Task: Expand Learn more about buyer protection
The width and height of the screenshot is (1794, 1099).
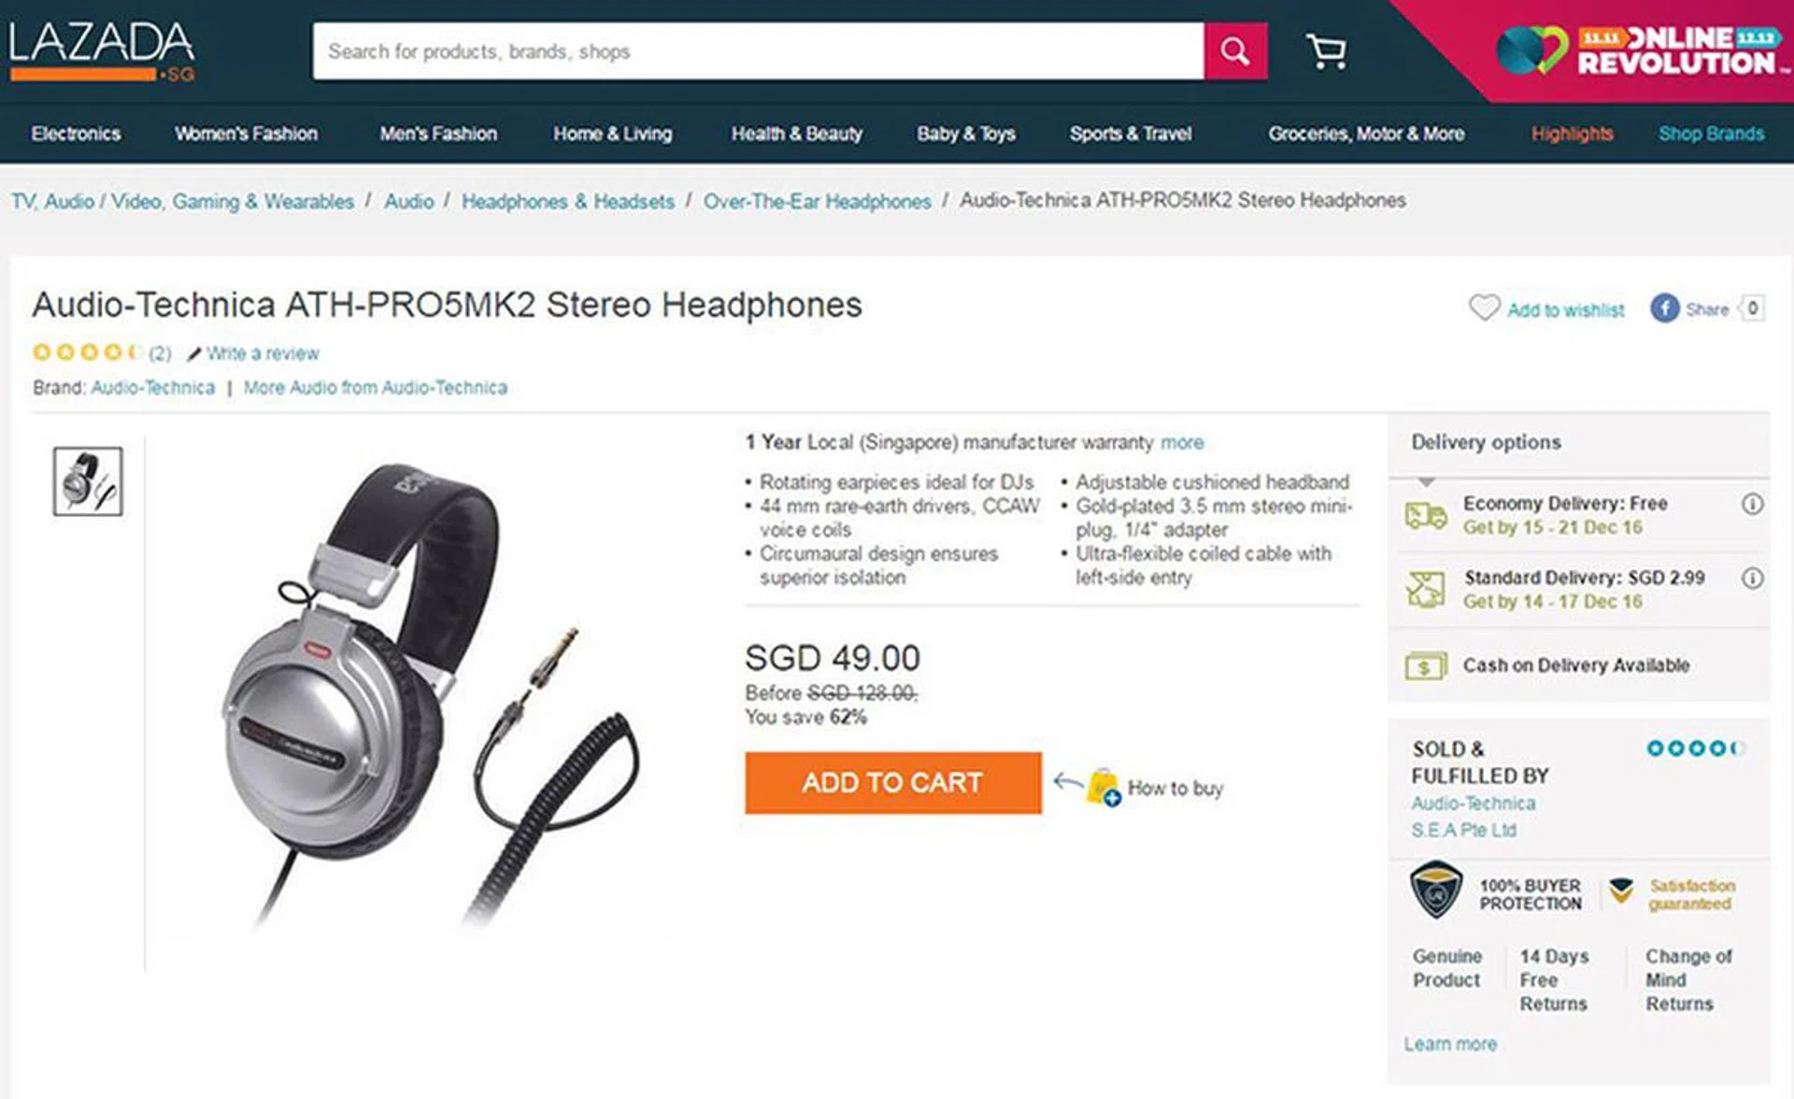Action: point(1449,1044)
